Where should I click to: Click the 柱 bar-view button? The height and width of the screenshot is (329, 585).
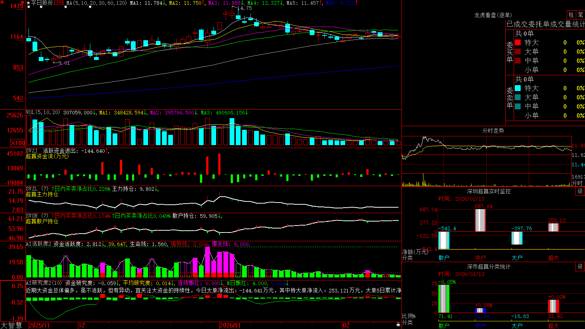click(x=571, y=15)
